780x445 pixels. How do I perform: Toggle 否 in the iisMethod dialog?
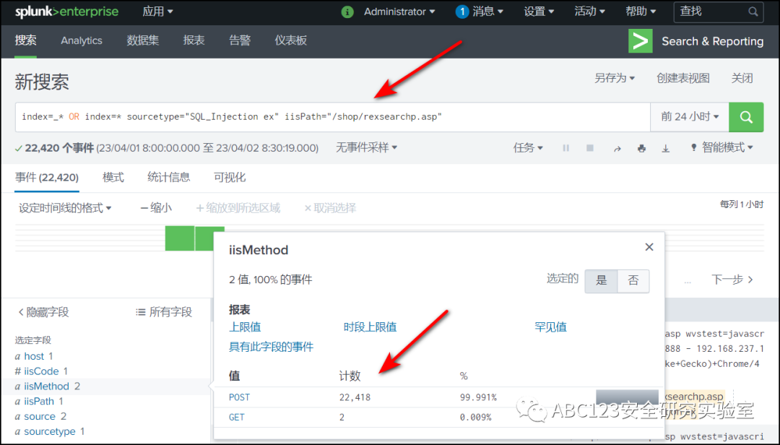point(633,280)
